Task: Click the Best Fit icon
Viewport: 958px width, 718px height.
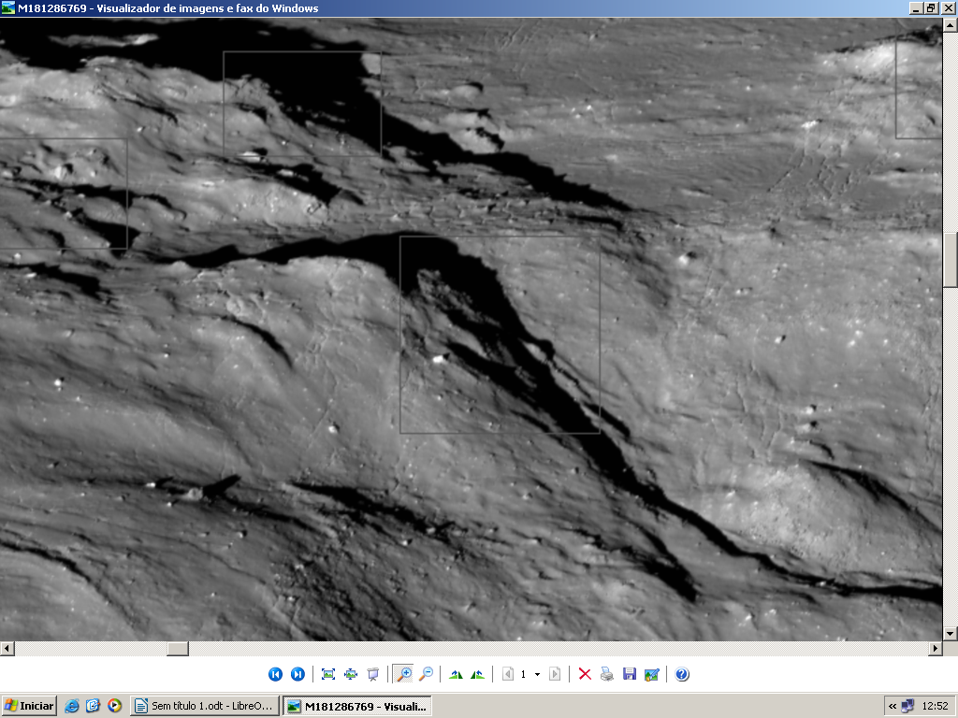Action: click(x=328, y=674)
